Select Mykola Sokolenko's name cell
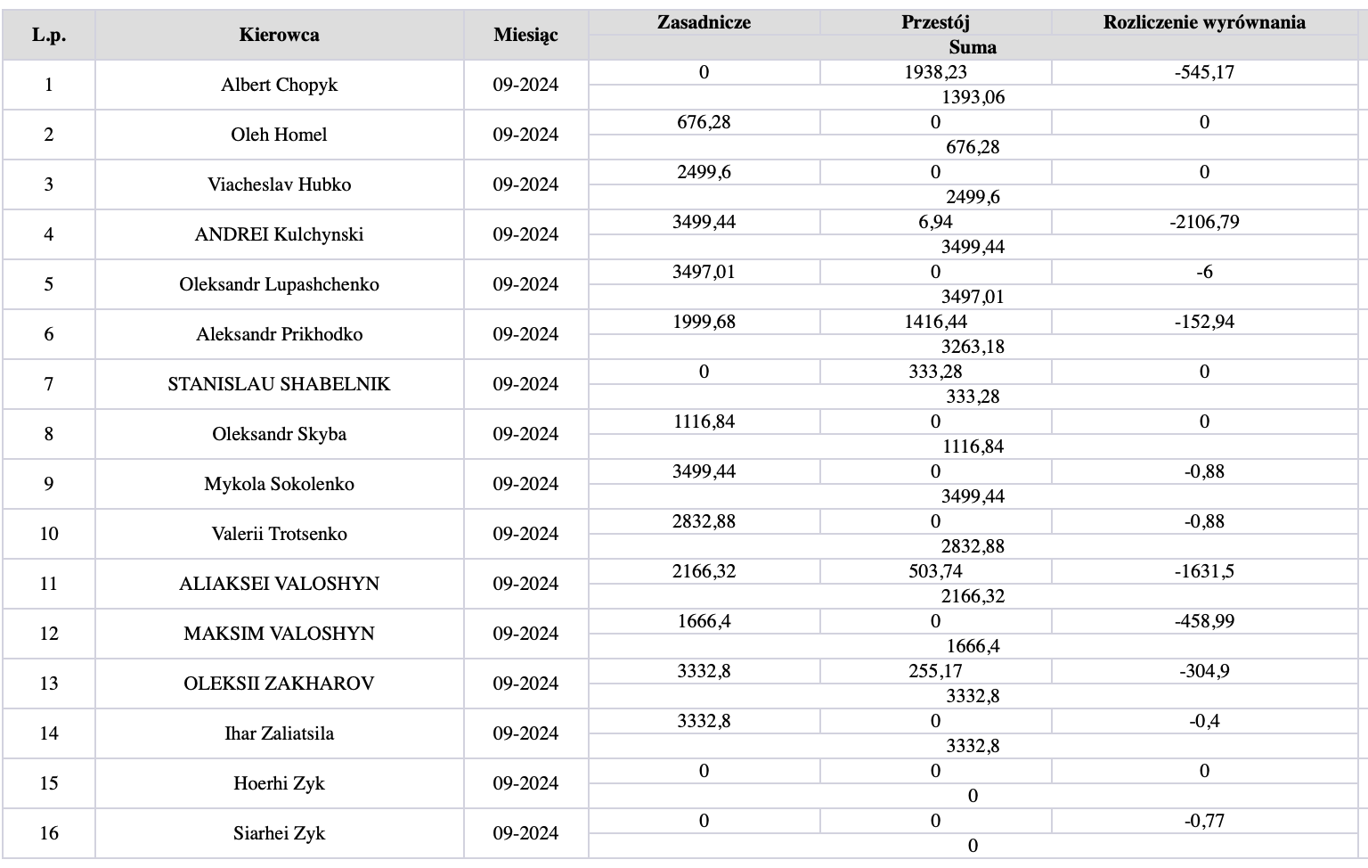1368x868 pixels. [x=279, y=484]
